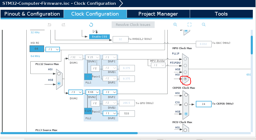Click the 64 MHz label
This screenshot has width=256, height=140.
[35, 56]
